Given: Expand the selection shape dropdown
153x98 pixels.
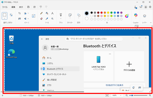Looking at the screenshot, I should tap(5, 18).
